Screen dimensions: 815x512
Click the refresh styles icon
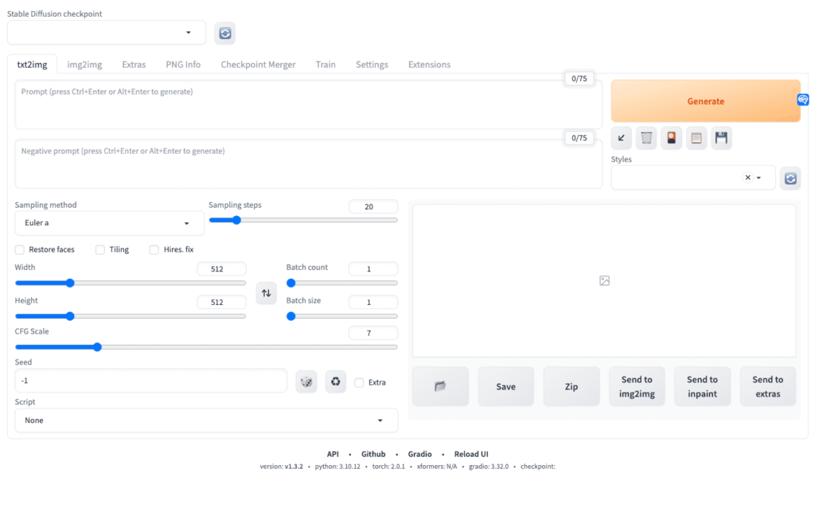[790, 178]
